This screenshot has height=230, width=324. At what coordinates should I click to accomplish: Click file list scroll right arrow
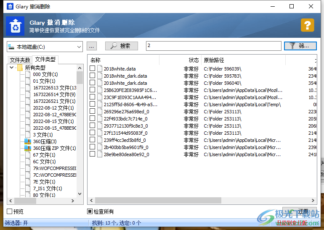tap(313, 200)
